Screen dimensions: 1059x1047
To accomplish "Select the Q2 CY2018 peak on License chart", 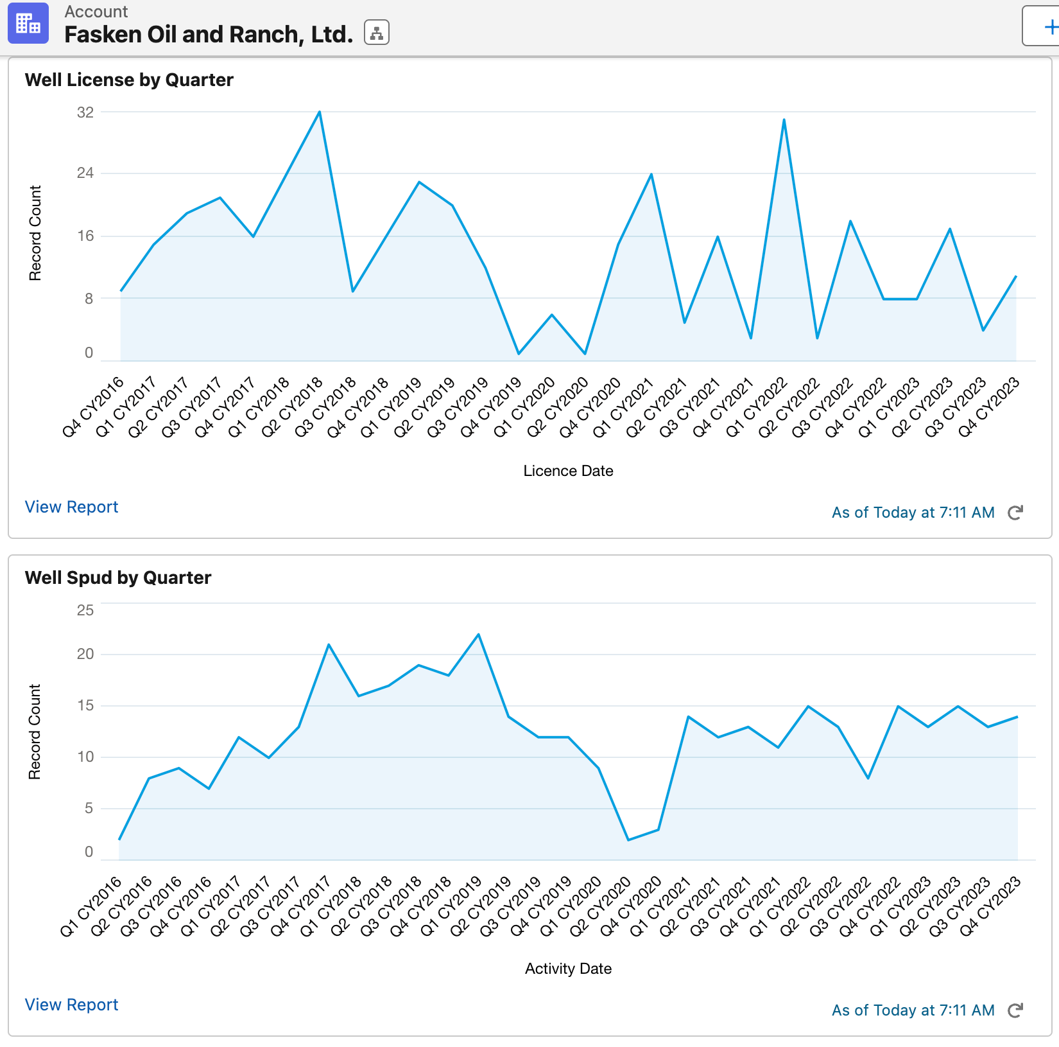I will [x=319, y=110].
